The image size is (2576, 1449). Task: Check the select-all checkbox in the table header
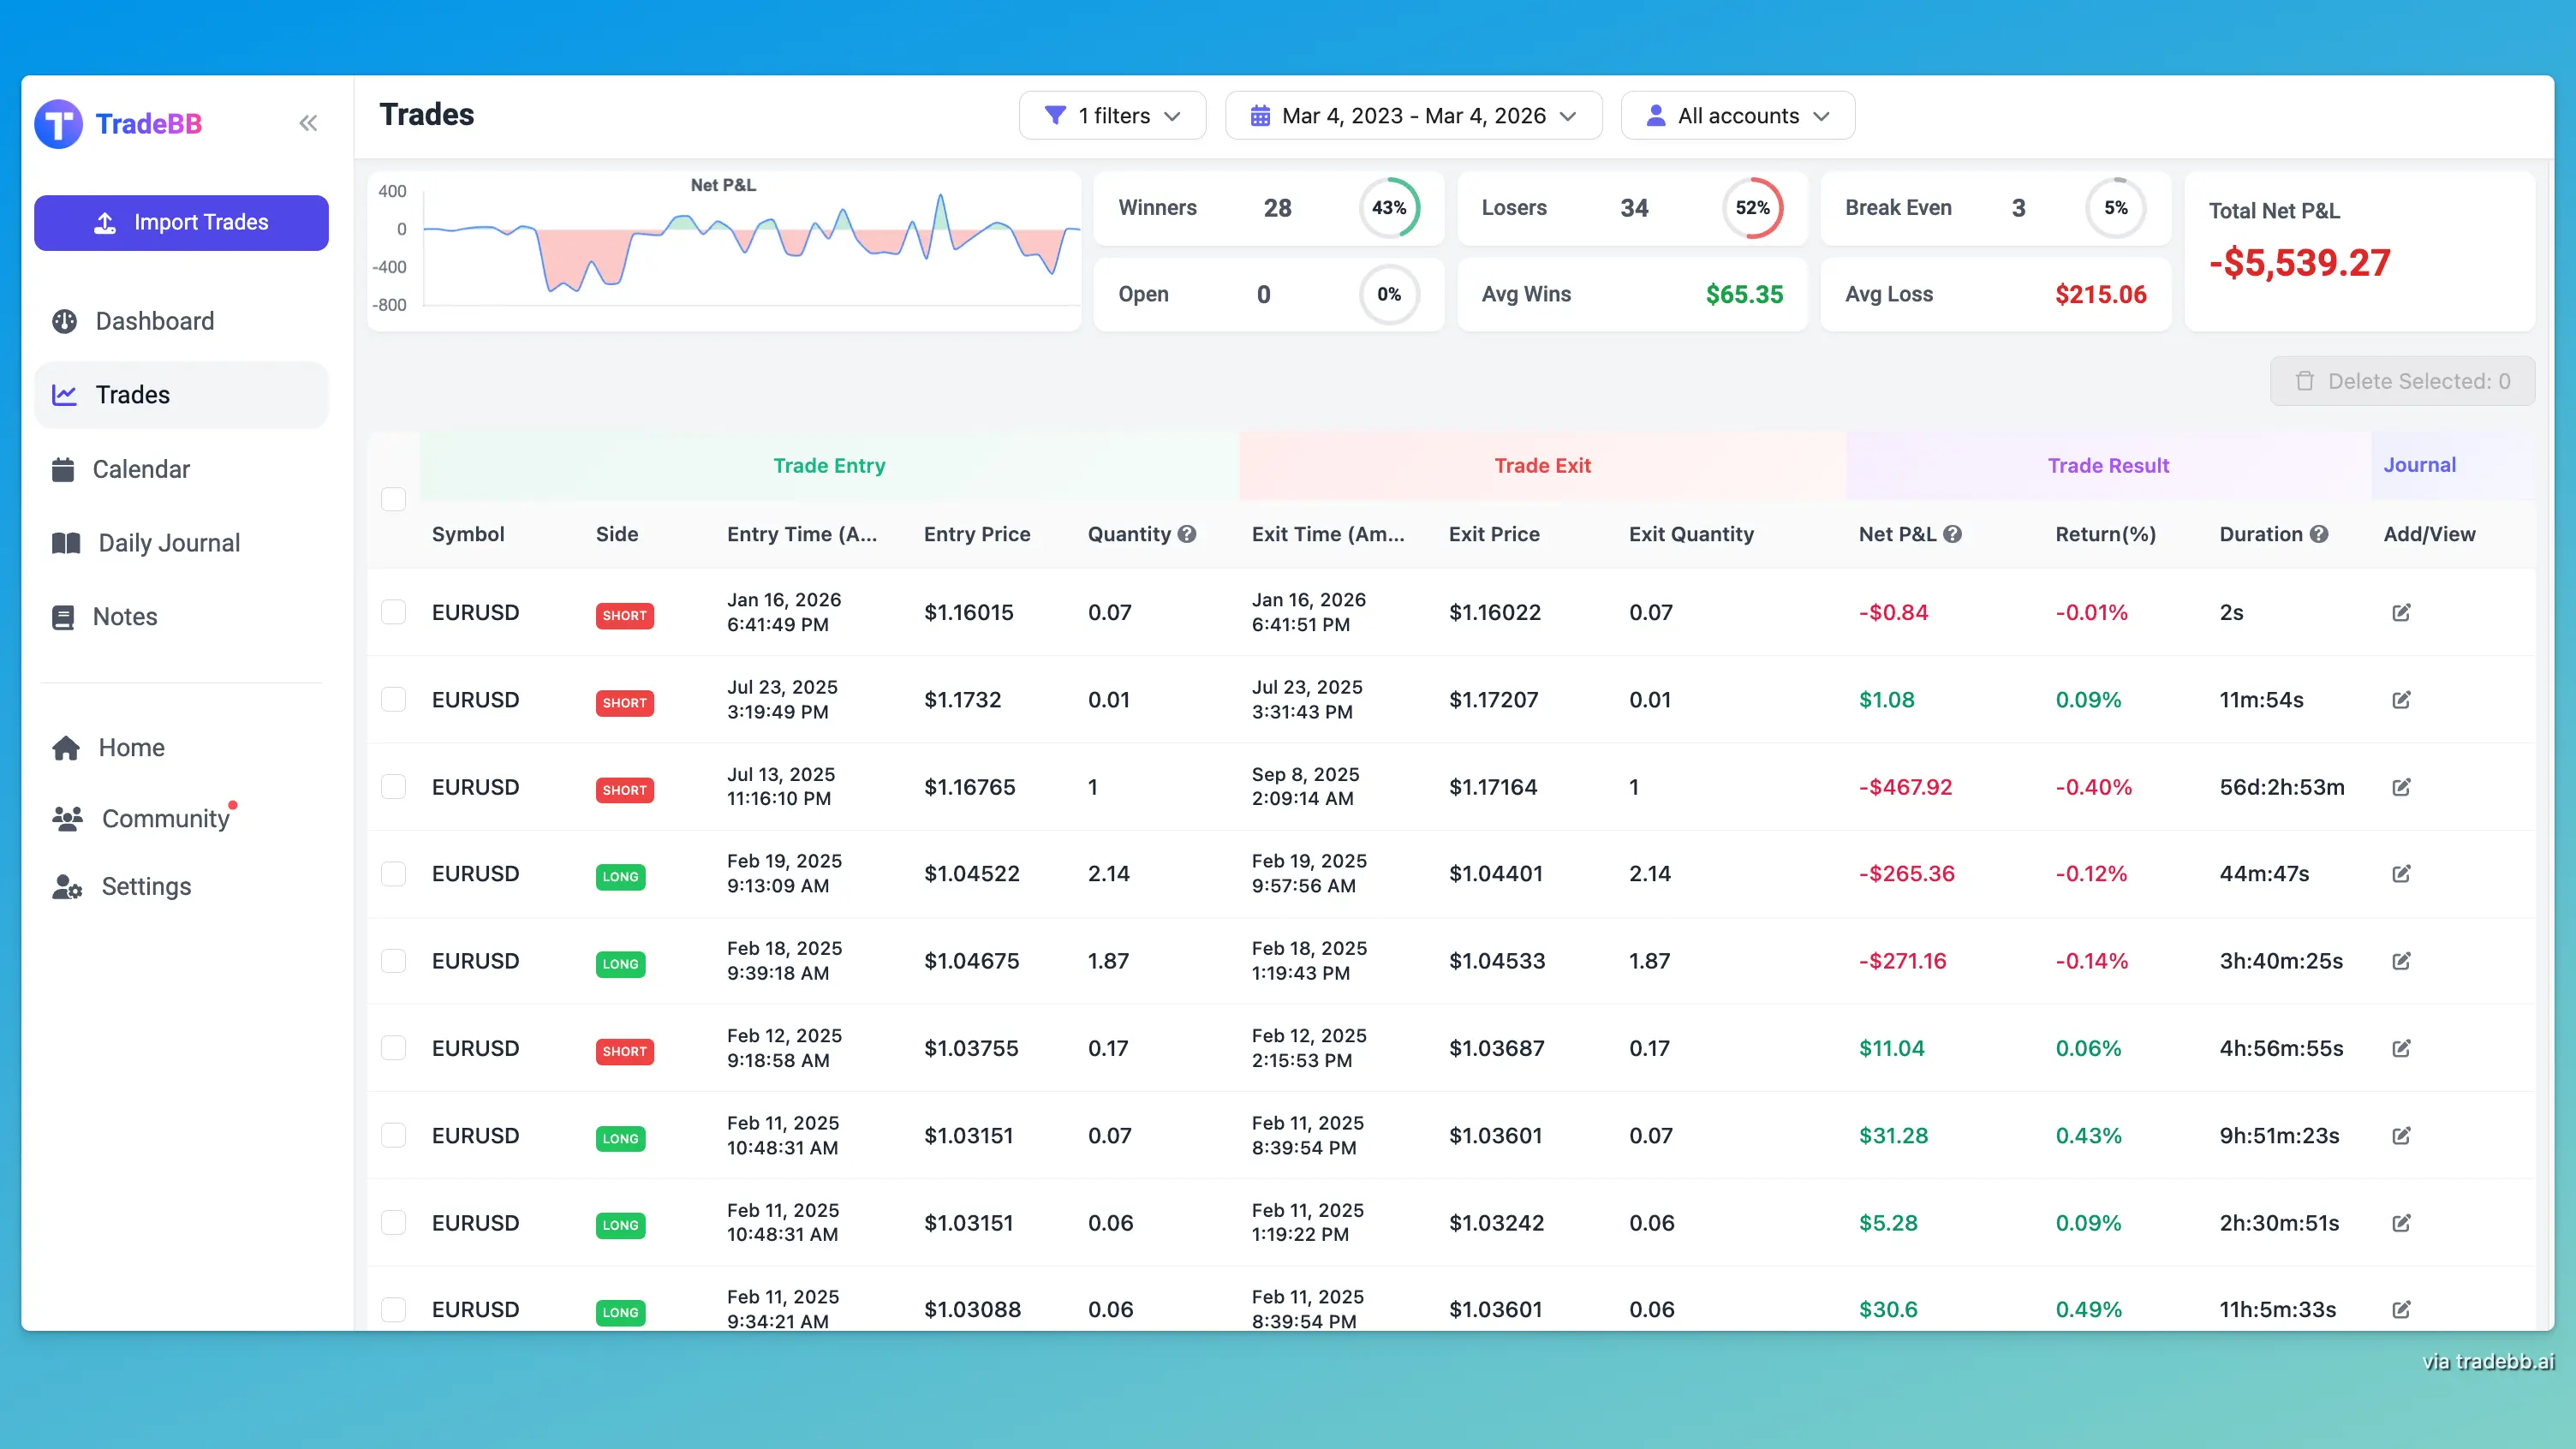[x=394, y=498]
